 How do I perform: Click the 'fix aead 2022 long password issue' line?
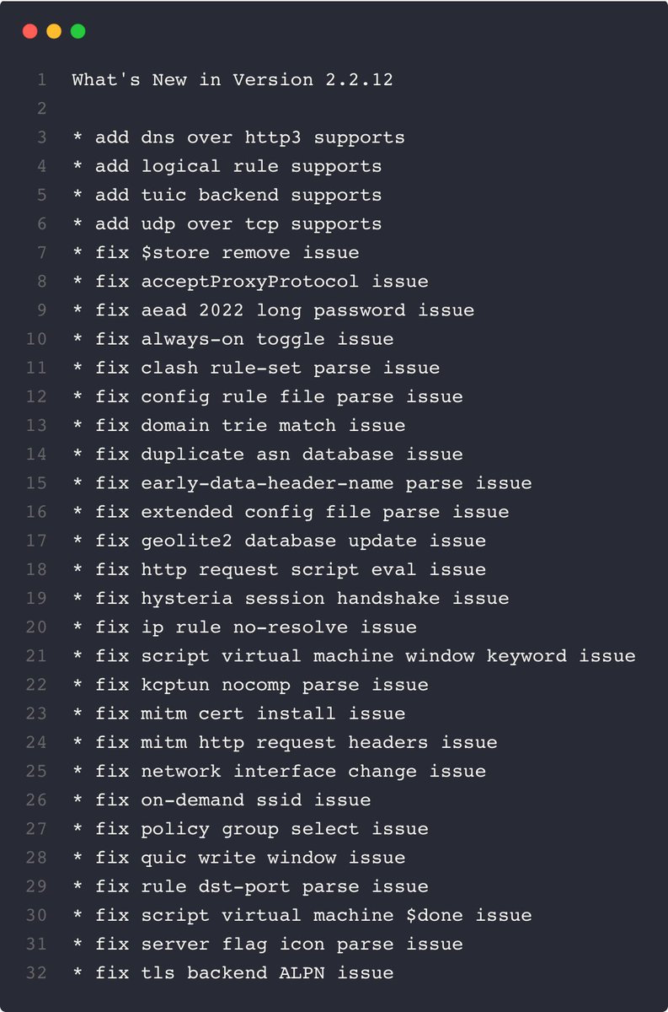[x=273, y=310]
